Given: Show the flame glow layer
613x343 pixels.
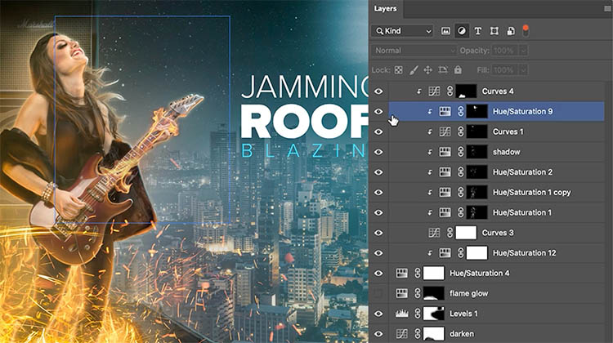Looking at the screenshot, I should 378,293.
